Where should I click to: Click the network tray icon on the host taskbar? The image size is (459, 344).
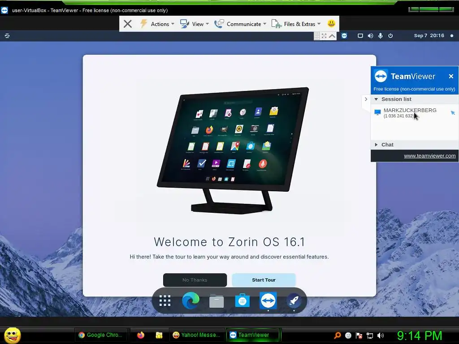(370, 335)
